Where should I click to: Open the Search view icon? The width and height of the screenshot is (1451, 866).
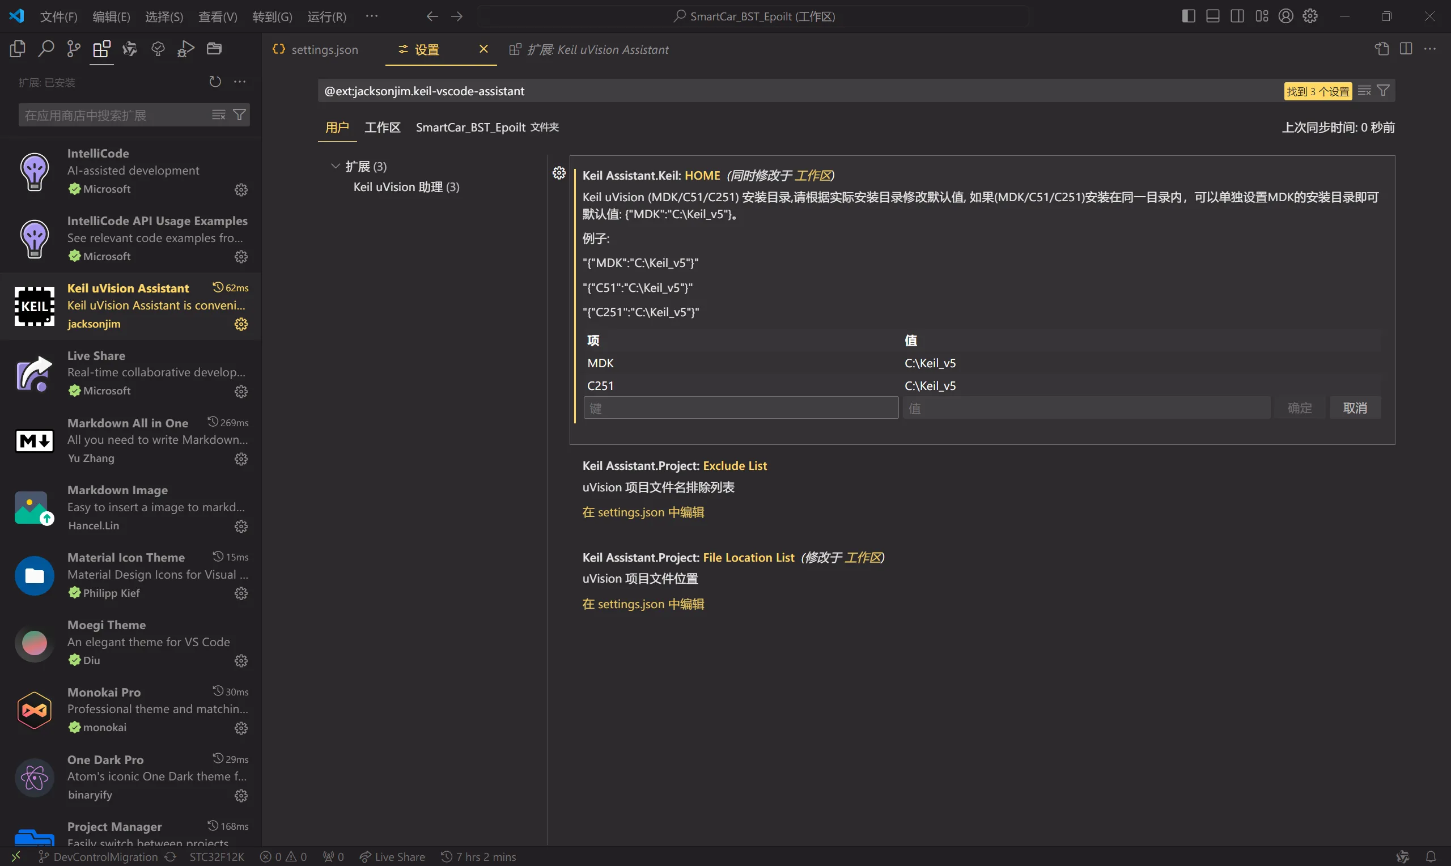45,49
